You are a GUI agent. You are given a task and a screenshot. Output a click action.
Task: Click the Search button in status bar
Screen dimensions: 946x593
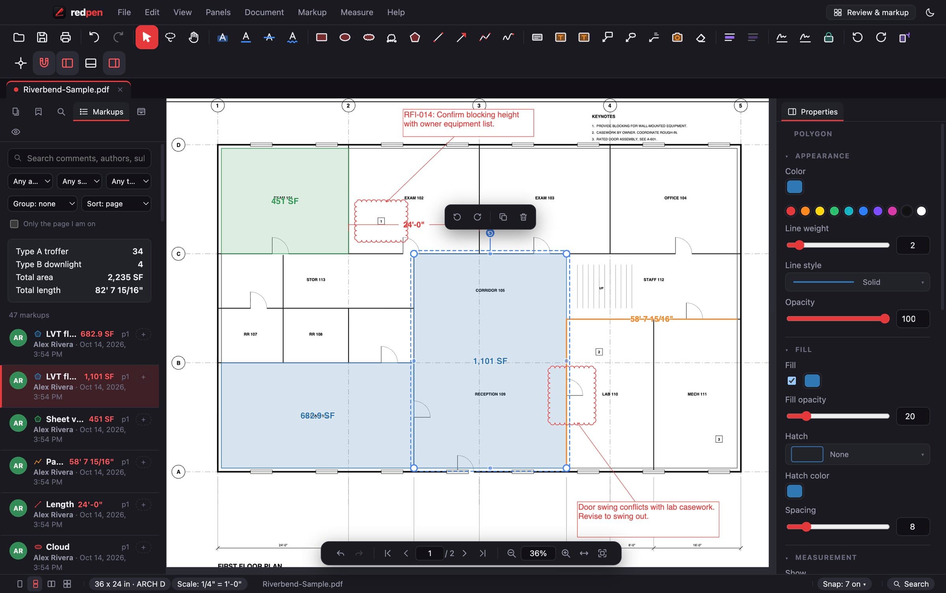click(x=911, y=584)
